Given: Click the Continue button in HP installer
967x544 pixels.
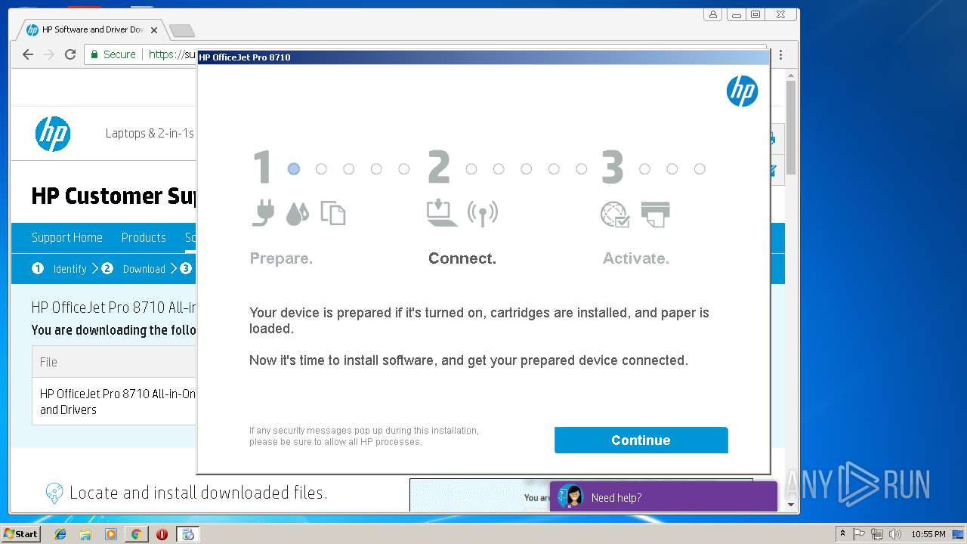Looking at the screenshot, I should [x=641, y=440].
